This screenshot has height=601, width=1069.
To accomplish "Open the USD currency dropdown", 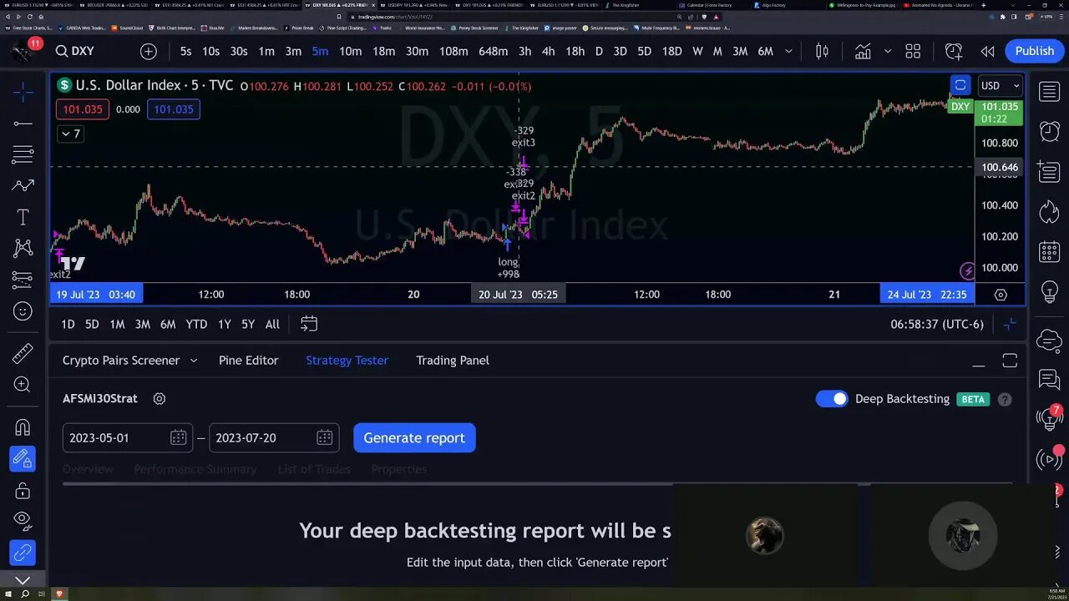I will [1001, 85].
